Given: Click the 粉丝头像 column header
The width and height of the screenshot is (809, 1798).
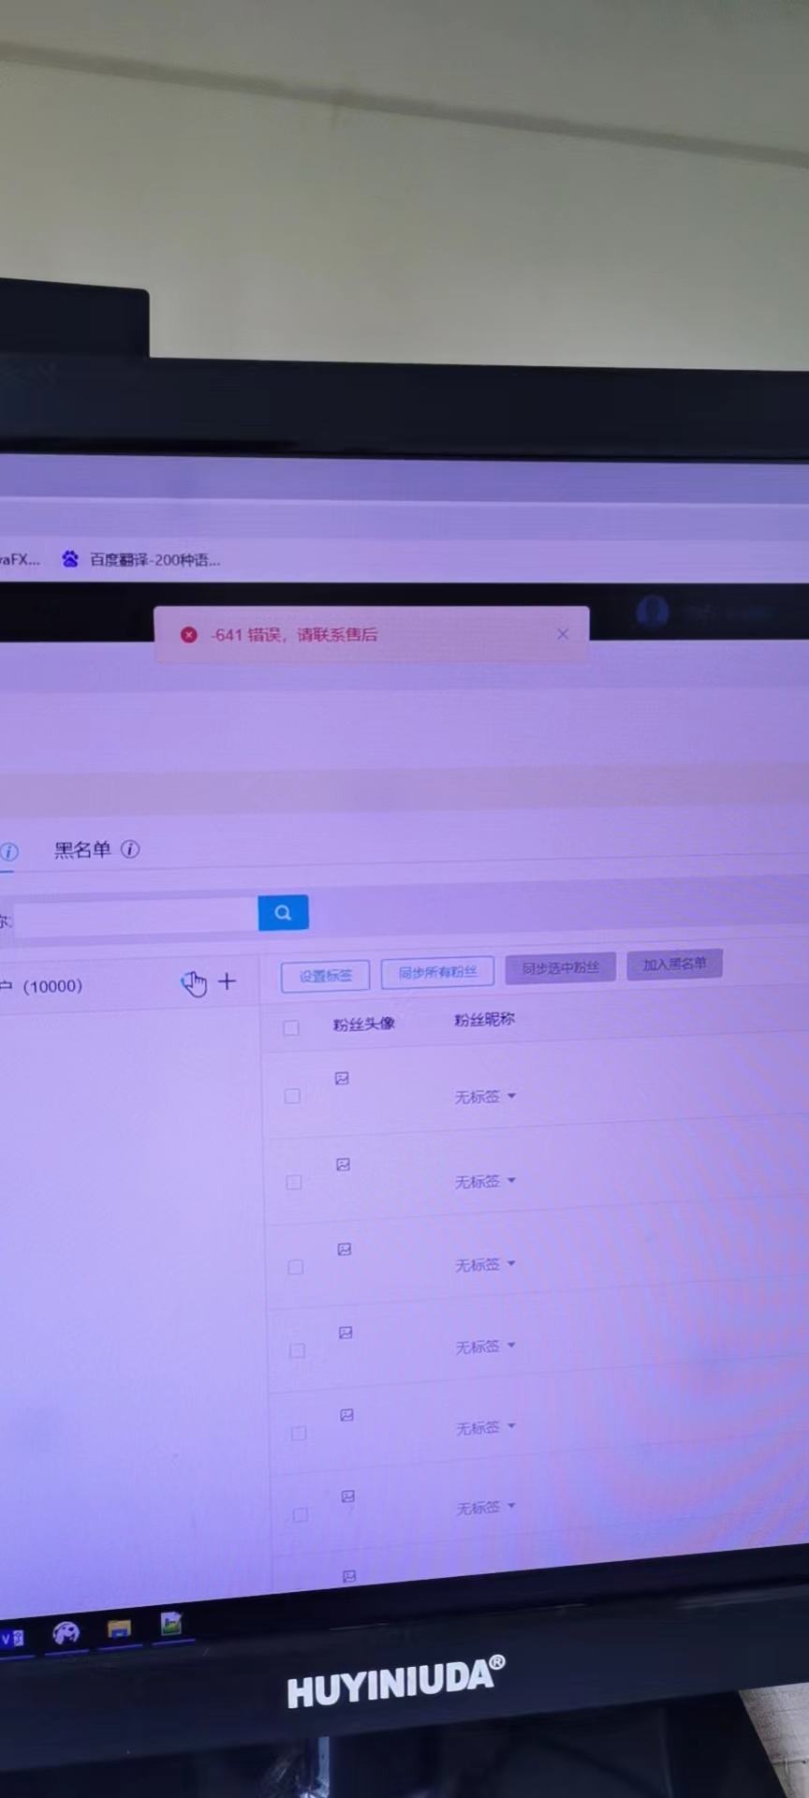Looking at the screenshot, I should 364,1024.
